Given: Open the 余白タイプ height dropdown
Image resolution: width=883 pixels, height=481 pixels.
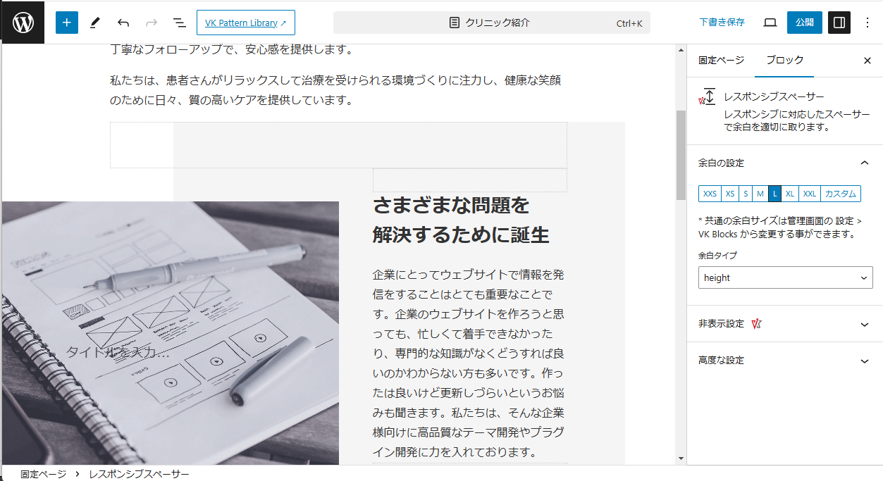Looking at the screenshot, I should pos(785,277).
